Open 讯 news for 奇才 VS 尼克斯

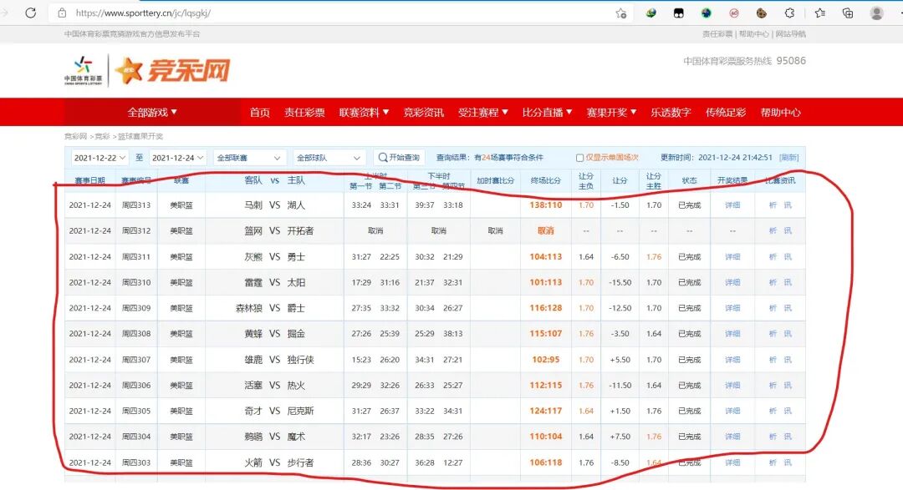pos(788,411)
